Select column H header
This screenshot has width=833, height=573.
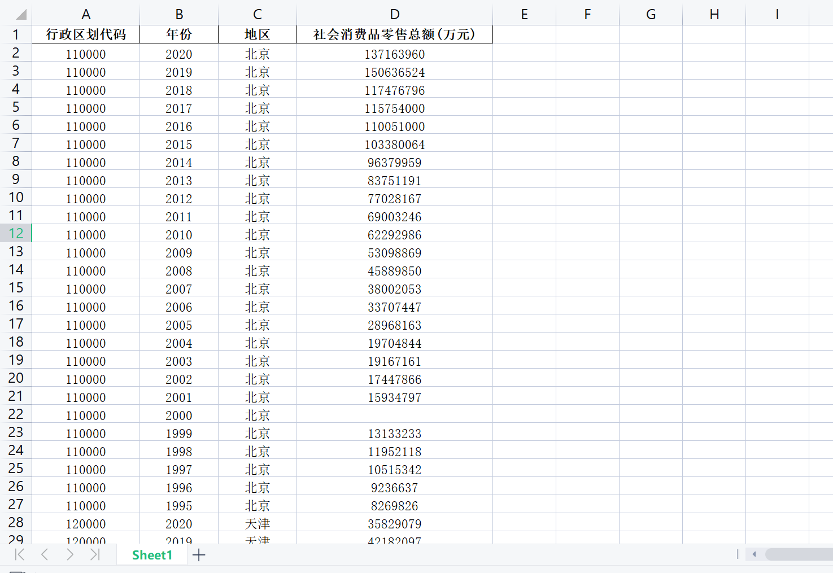click(x=714, y=15)
